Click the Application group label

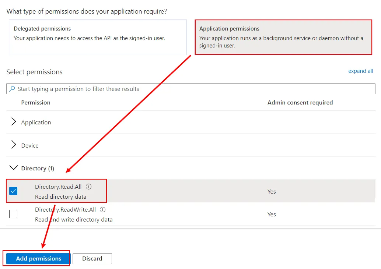(x=36, y=122)
